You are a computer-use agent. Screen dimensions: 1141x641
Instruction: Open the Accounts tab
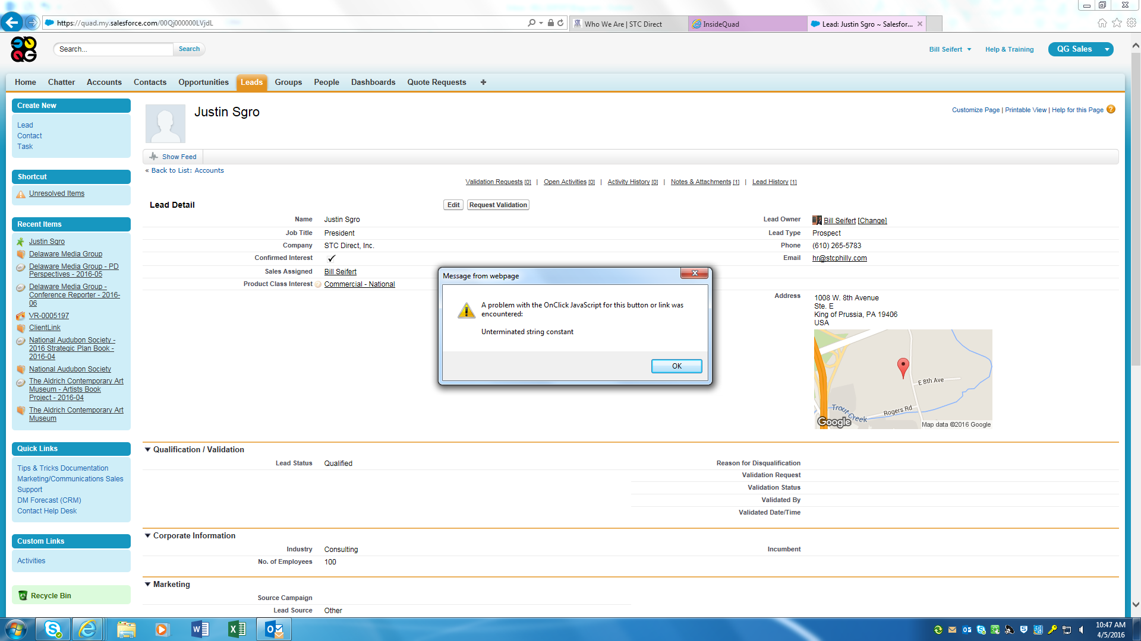coord(104,82)
